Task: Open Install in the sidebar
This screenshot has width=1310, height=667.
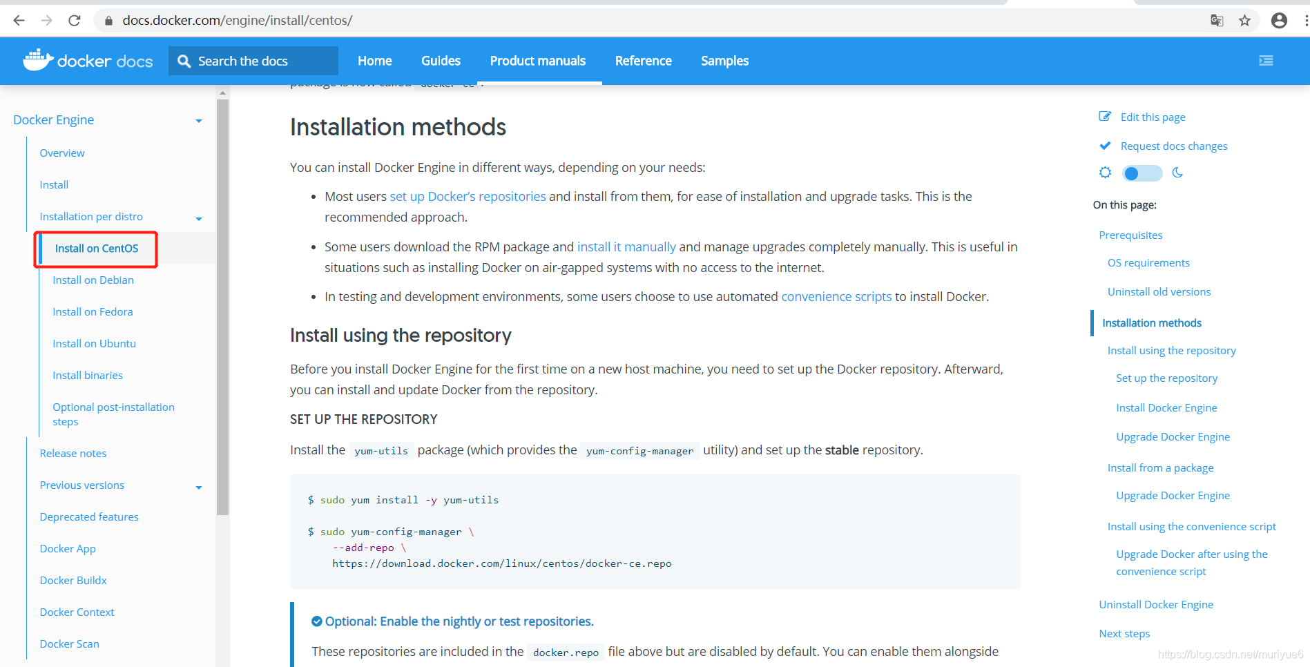Action: (x=54, y=185)
